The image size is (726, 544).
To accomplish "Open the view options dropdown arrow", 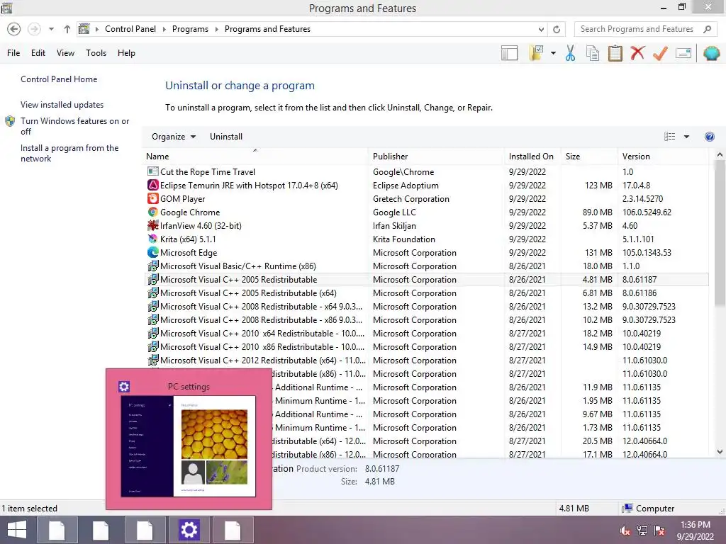I will pos(686,137).
